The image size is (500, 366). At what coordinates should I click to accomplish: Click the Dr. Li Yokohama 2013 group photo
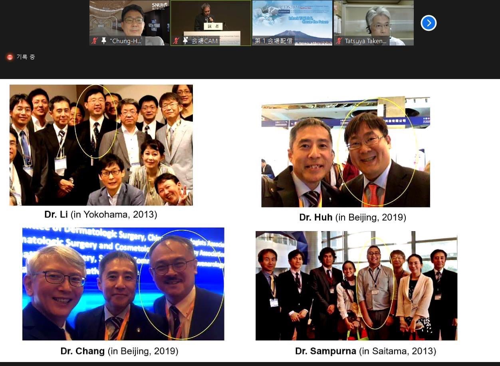click(x=101, y=145)
